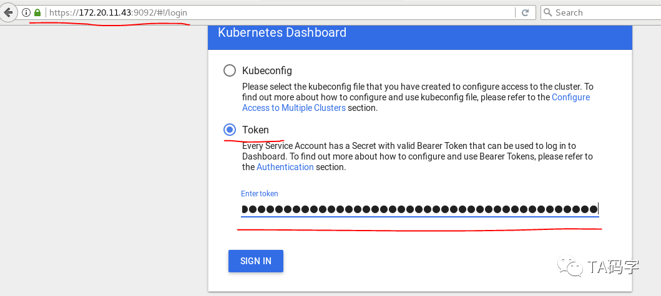Click the browser back arrow button
661x296 pixels.
point(8,12)
